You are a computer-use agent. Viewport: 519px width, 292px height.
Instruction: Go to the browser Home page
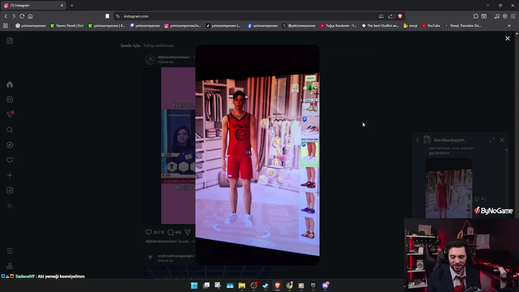point(30,16)
